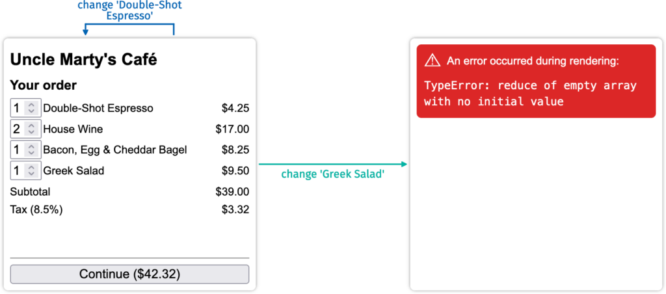Decrease Greek Salad quantity with down arrow

coord(31,174)
